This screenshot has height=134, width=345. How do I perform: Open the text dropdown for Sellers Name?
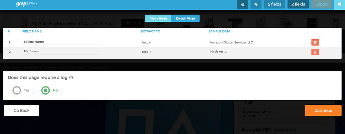point(146,42)
